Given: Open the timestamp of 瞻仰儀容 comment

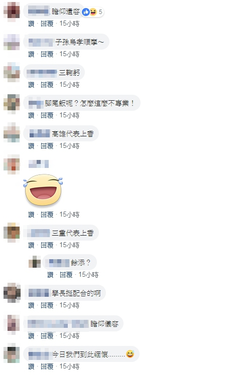Looking at the screenshot, I should pos(69,336).
